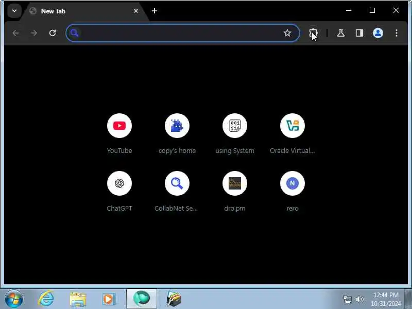Open the using System shortcut

tap(235, 133)
